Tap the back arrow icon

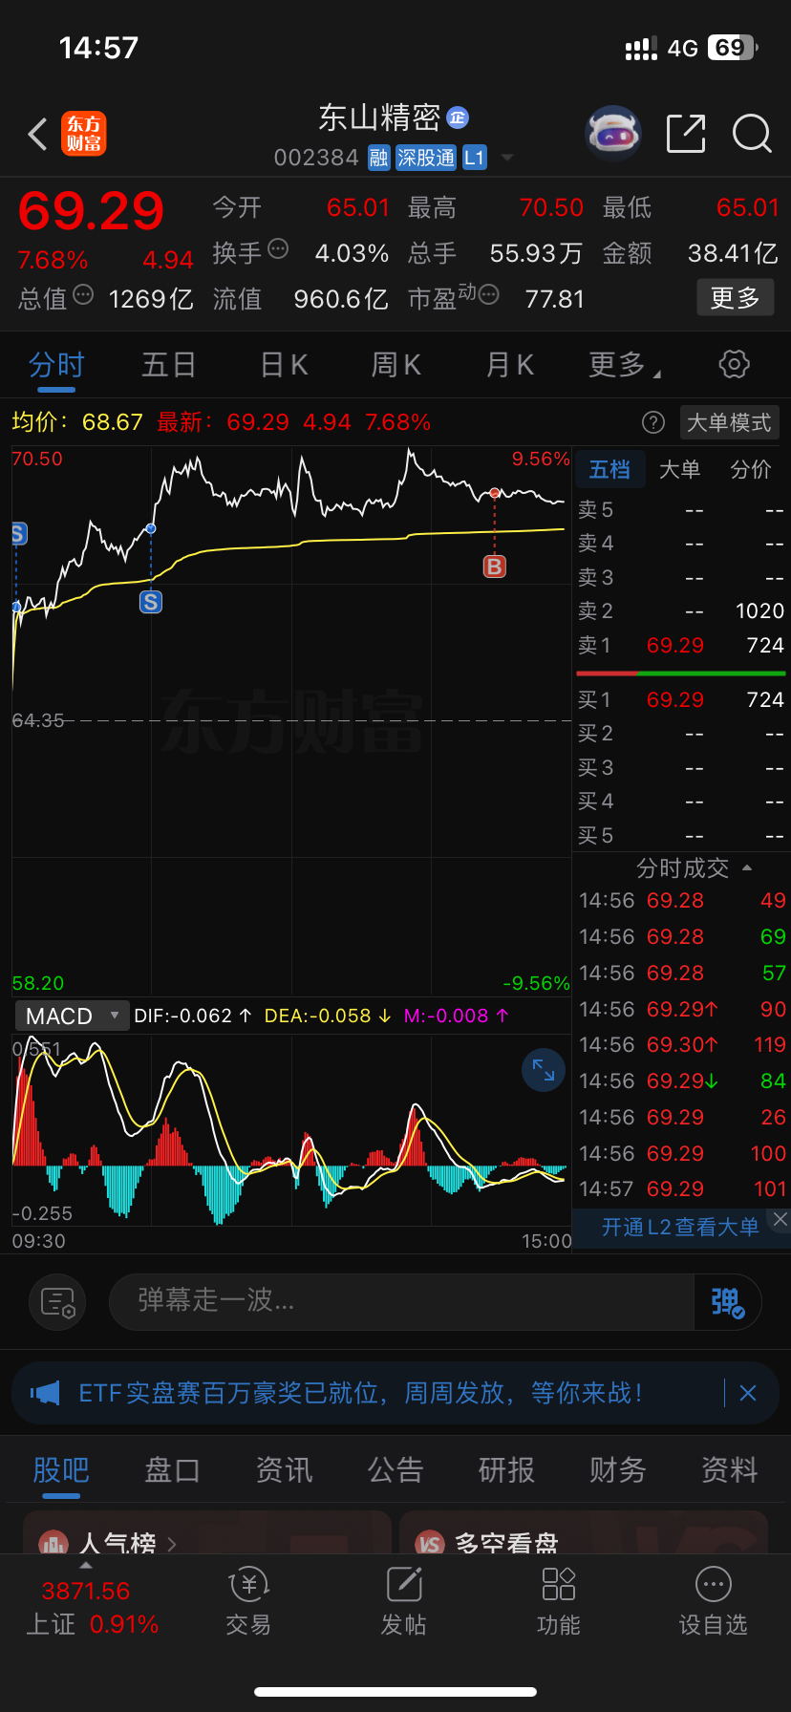tap(37, 134)
